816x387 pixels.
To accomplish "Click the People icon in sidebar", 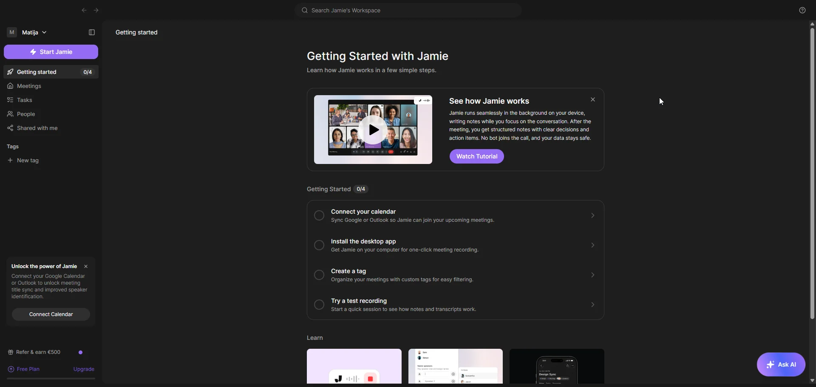I will (x=10, y=114).
